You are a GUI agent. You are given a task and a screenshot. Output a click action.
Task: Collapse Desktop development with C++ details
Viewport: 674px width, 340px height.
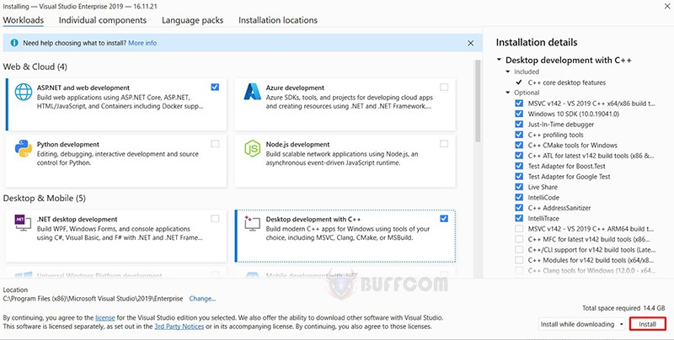tap(499, 60)
